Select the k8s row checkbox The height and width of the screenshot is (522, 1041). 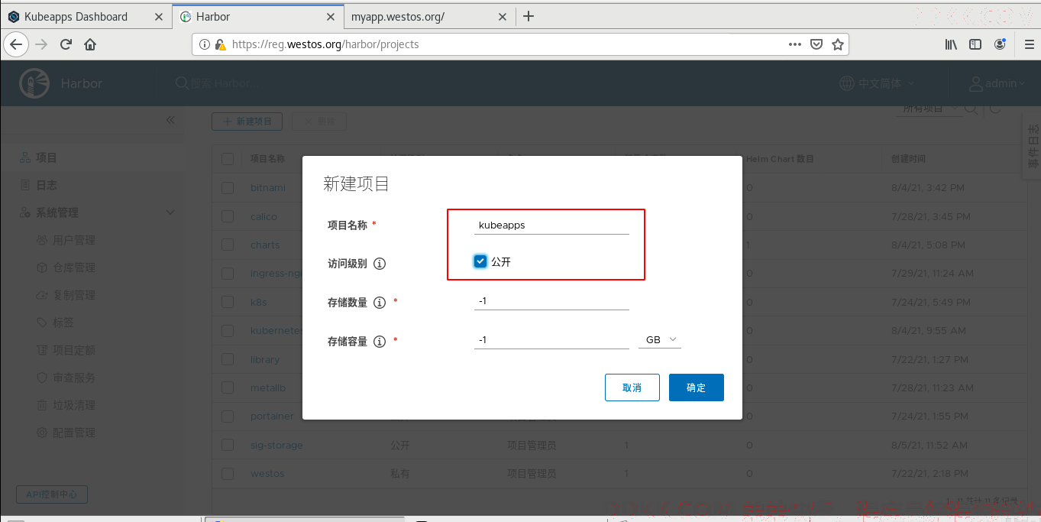[228, 302]
